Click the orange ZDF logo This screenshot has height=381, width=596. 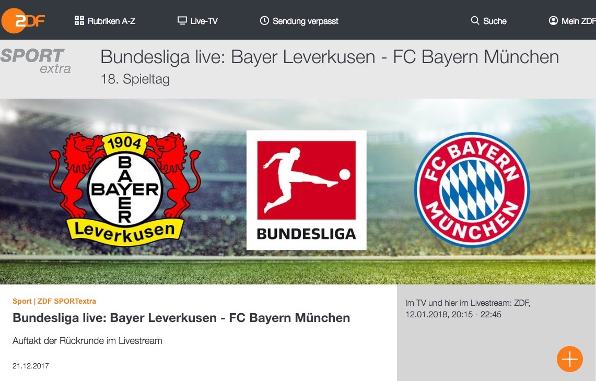[23, 20]
